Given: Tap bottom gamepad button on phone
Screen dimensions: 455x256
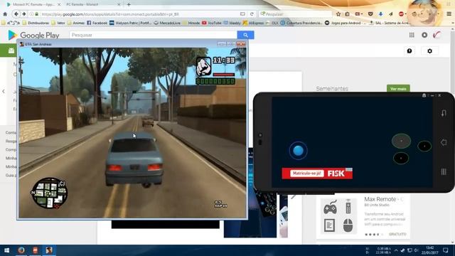Looking at the screenshot, I should (401, 159).
